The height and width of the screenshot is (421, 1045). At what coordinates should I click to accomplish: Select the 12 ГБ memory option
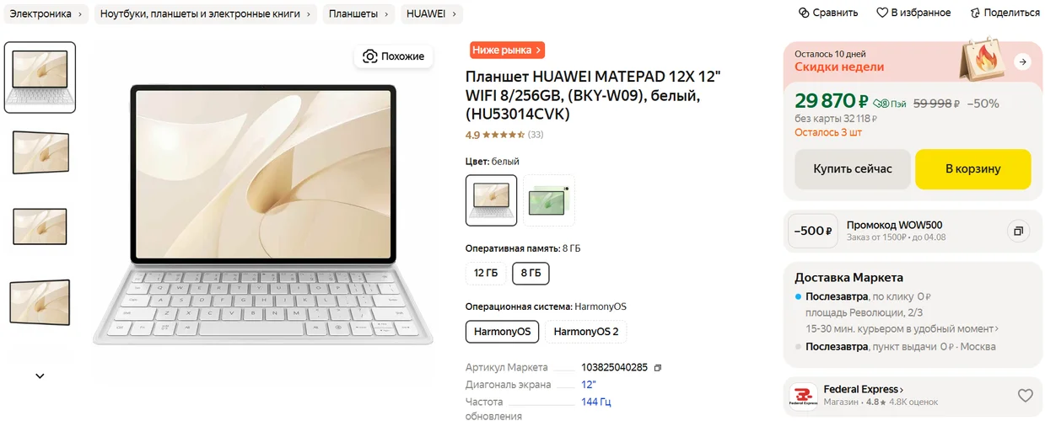[x=486, y=273]
